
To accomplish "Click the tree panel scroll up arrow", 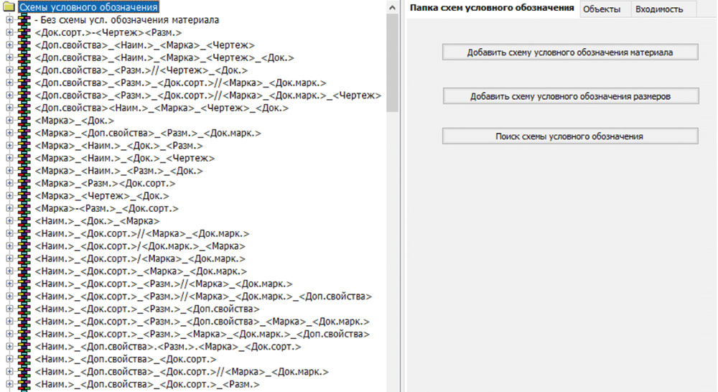I will tap(392, 6).
